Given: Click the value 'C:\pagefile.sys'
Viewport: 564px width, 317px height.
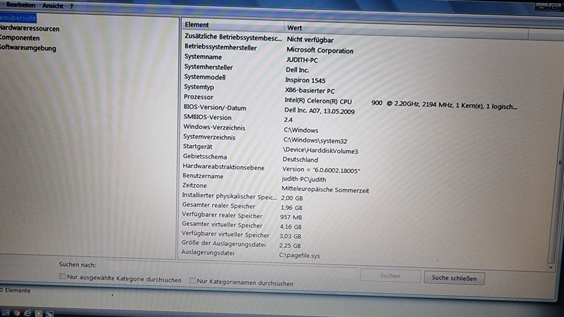Looking at the screenshot, I should 299,256.
